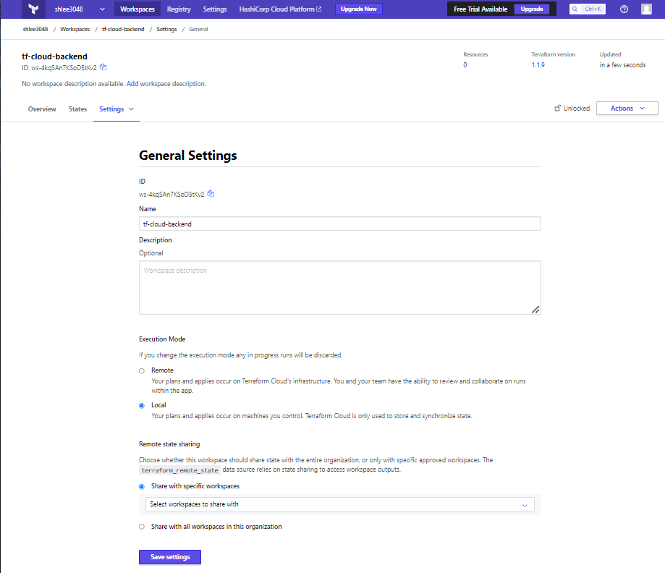
Task: Switch to the Overview tab
Action: 42,109
